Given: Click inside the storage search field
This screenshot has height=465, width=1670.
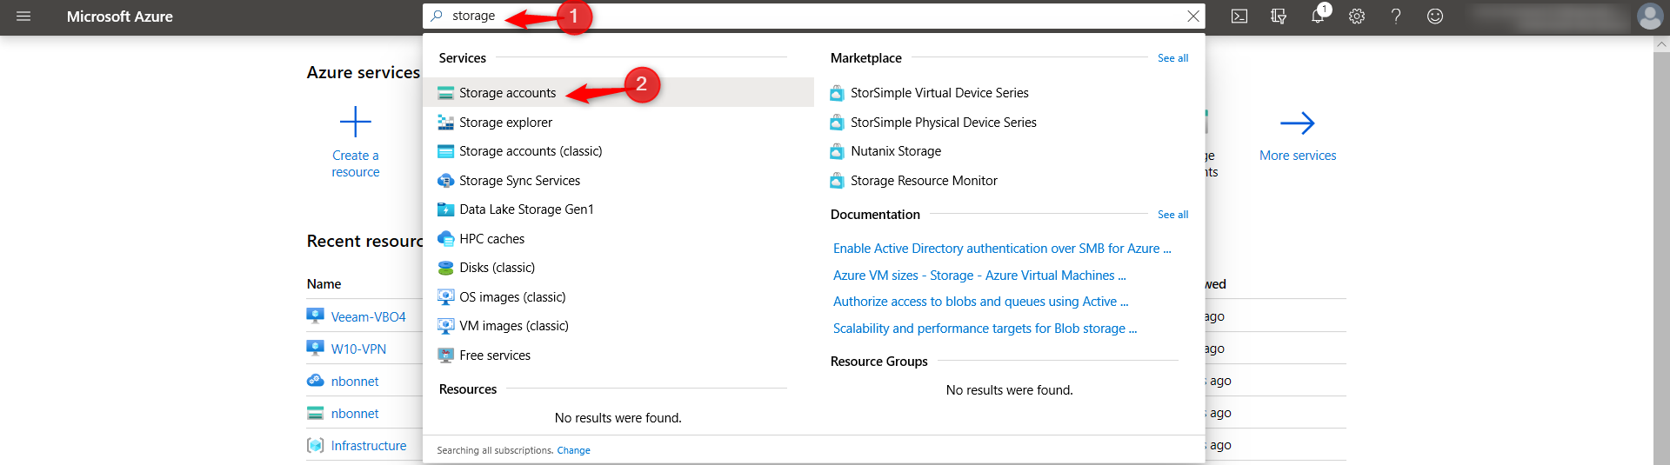Looking at the screenshot, I should 783,17.
